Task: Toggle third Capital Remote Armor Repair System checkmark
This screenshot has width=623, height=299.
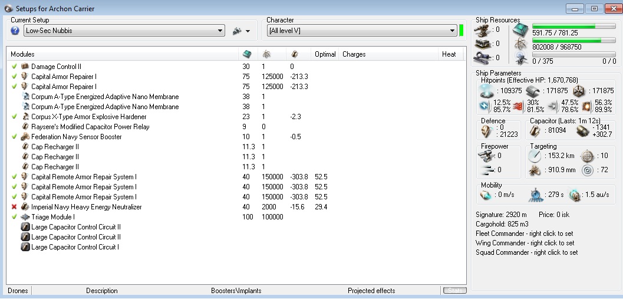Action: (x=14, y=197)
